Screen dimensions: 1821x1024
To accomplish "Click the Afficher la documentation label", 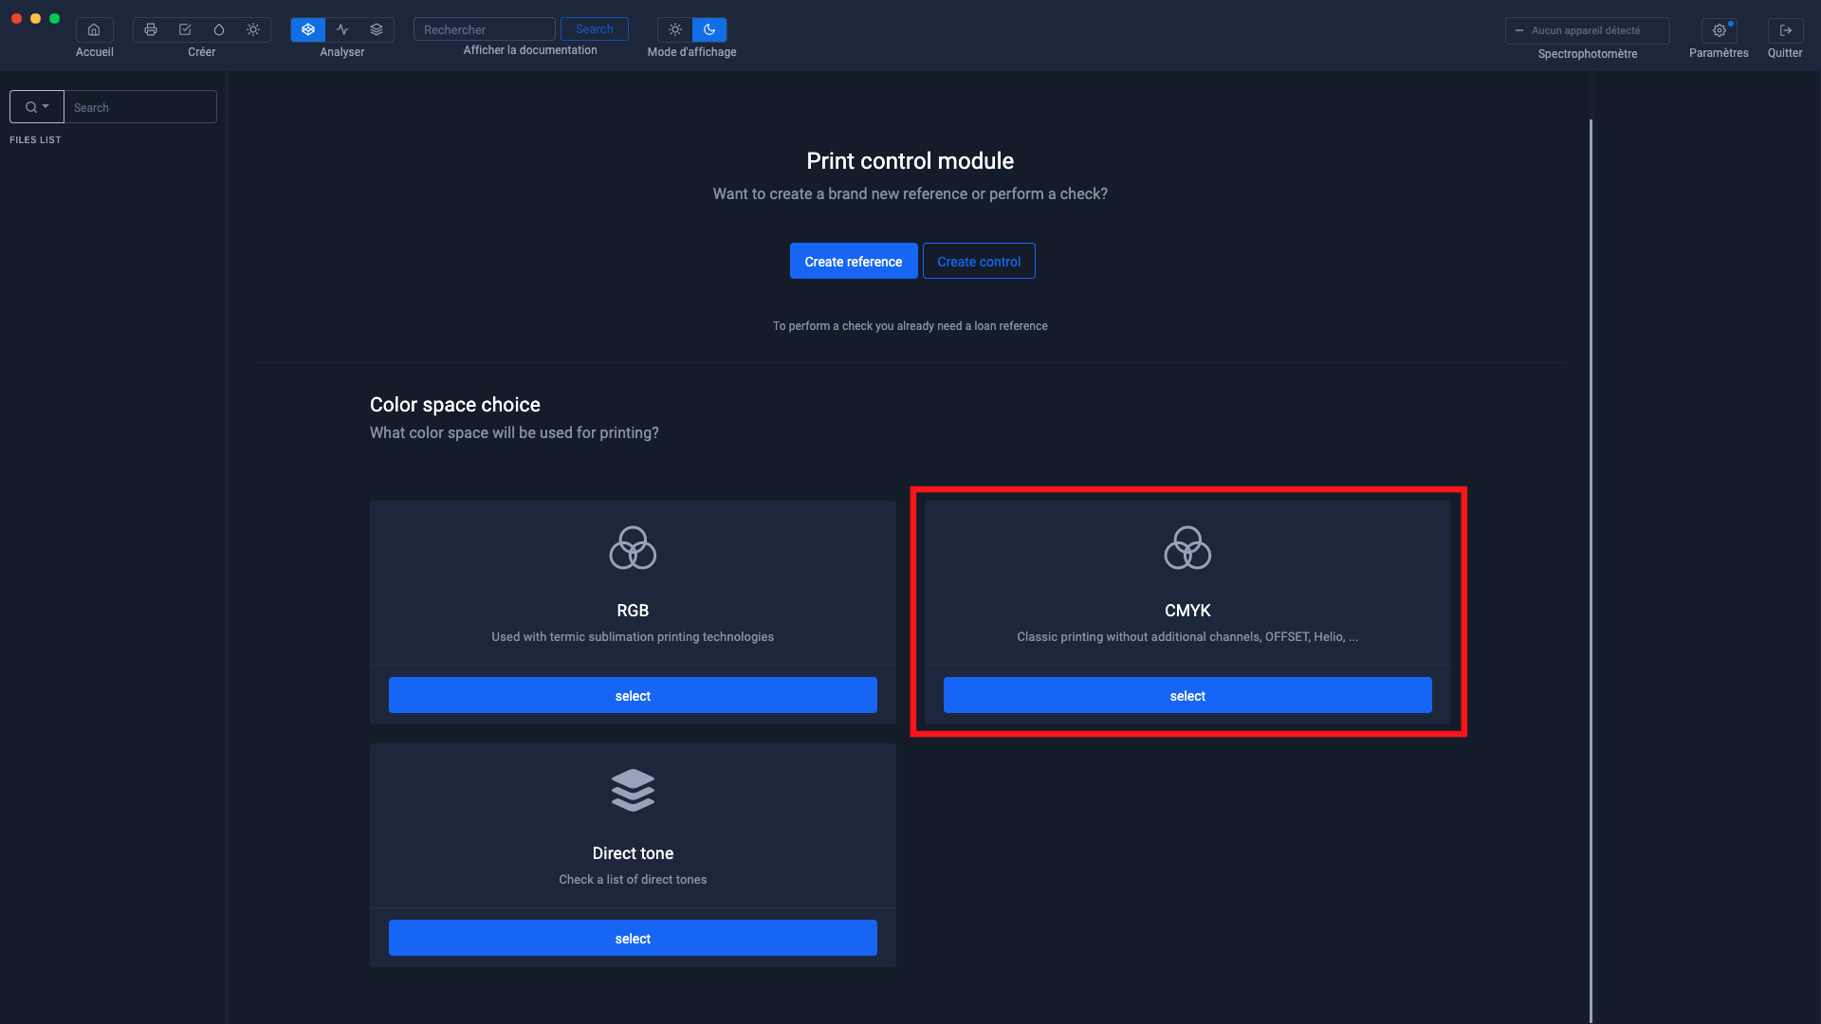I will point(530,50).
